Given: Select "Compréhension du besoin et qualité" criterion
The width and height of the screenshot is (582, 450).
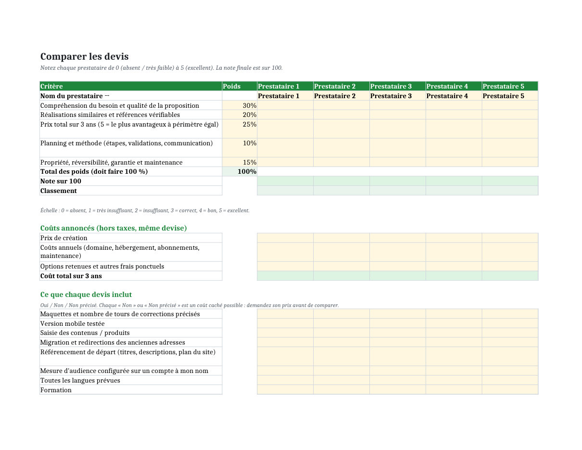Looking at the screenshot, I should pos(131,105).
